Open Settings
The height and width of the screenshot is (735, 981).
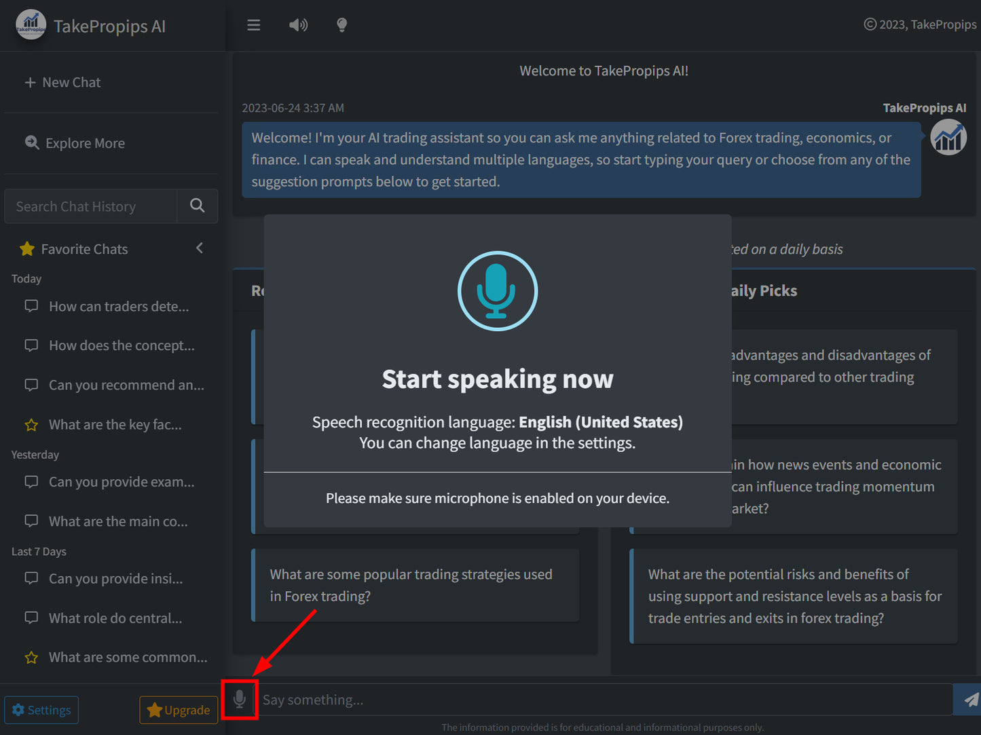[x=41, y=710]
